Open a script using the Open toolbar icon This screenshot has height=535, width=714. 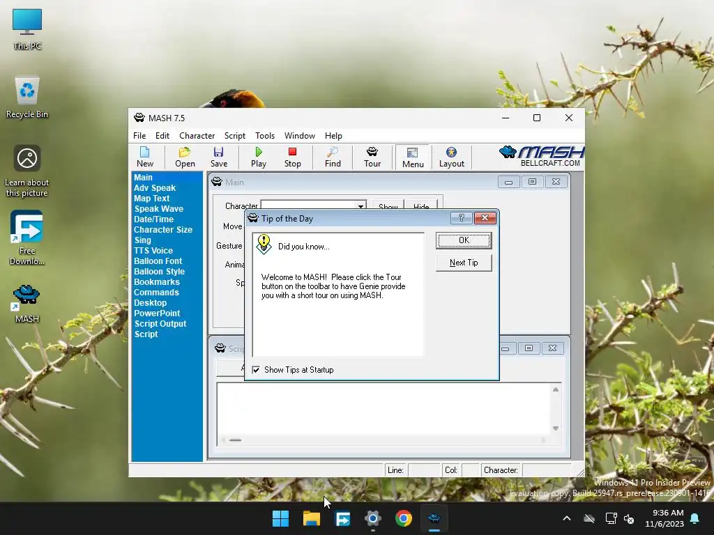[185, 157]
